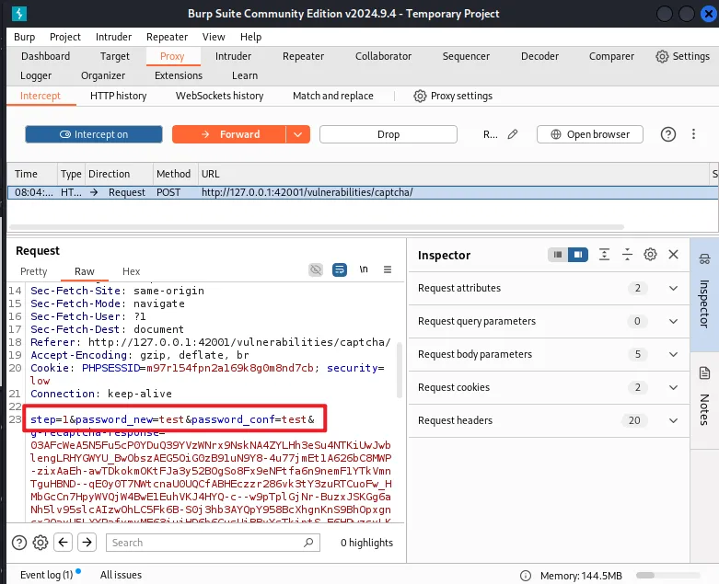
Task: Open the HTTP history sub-tab
Action: 119,96
